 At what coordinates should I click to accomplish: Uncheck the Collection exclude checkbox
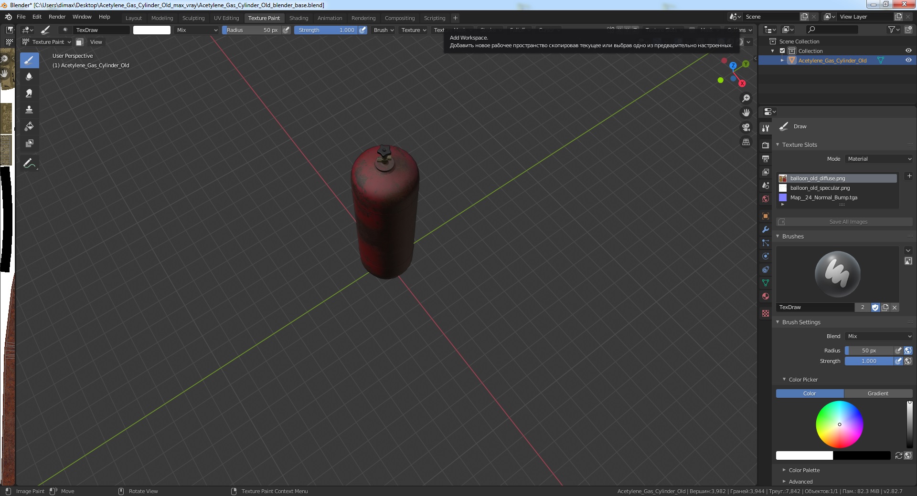782,51
